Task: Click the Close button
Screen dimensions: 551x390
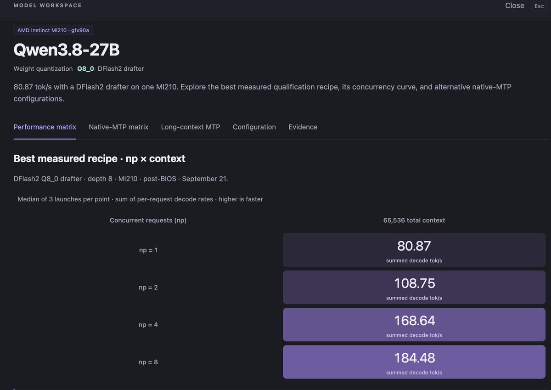Action: 514,6
